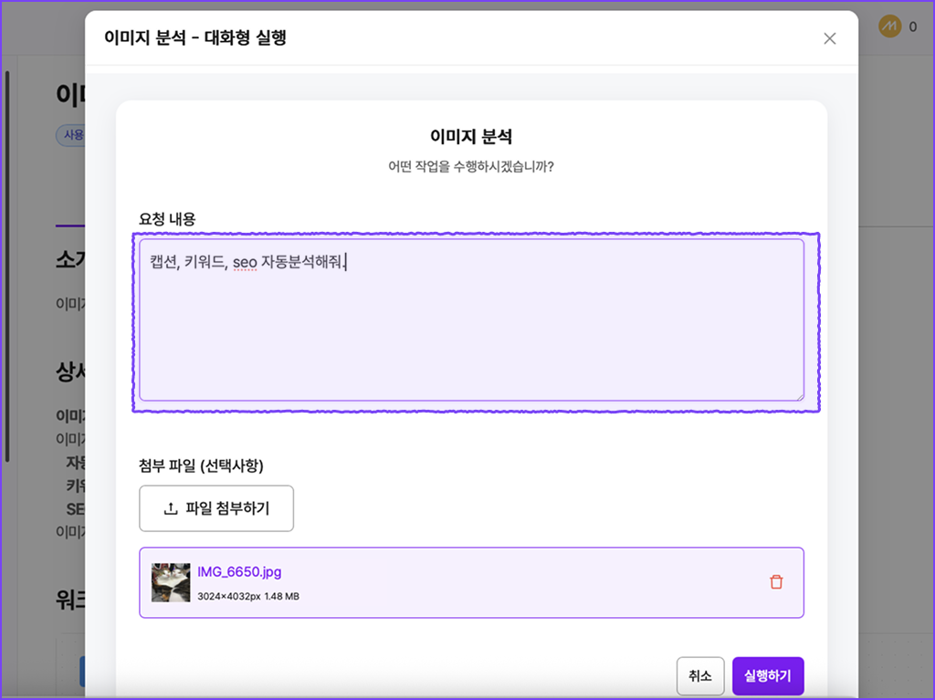The width and height of the screenshot is (935, 700).
Task: Close the 이미지 분석 dialog with the X
Action: (829, 38)
